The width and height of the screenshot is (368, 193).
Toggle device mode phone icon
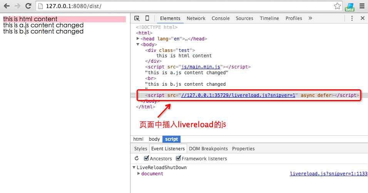pyautogui.click(x=147, y=18)
